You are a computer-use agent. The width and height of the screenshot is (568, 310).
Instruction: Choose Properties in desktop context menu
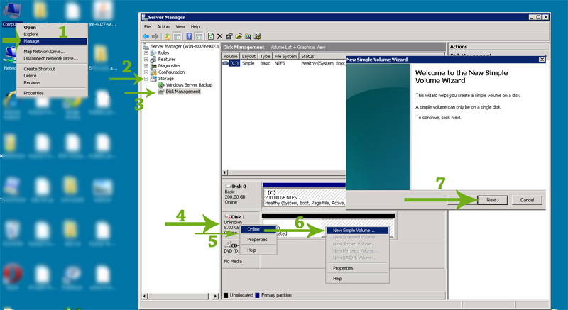[x=52, y=93]
